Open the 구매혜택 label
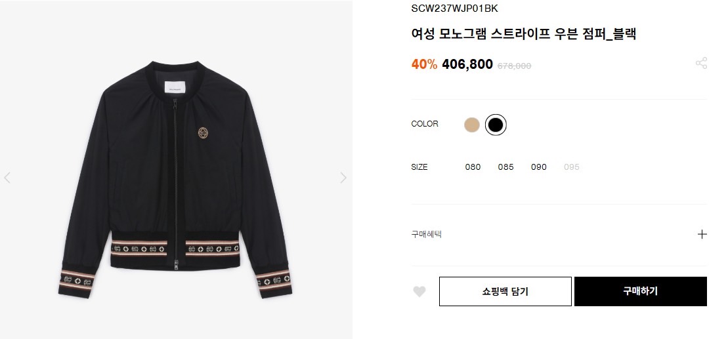 426,234
